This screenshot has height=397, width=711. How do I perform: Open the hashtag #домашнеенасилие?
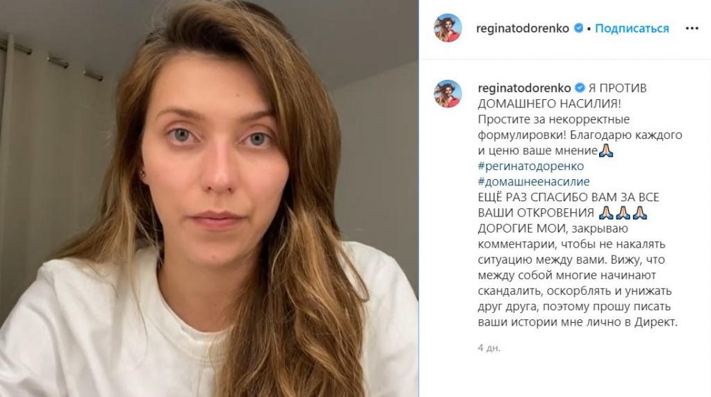[534, 182]
